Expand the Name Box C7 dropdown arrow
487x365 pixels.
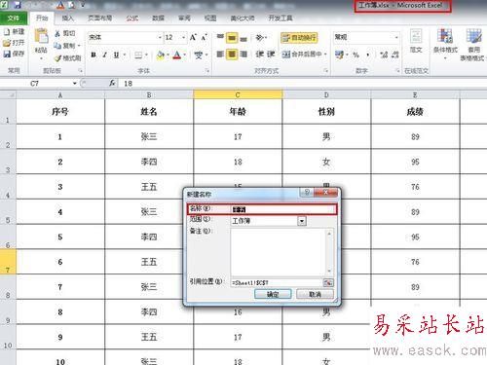click(x=75, y=84)
